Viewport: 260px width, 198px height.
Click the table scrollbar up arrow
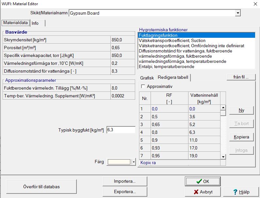tap(223, 107)
